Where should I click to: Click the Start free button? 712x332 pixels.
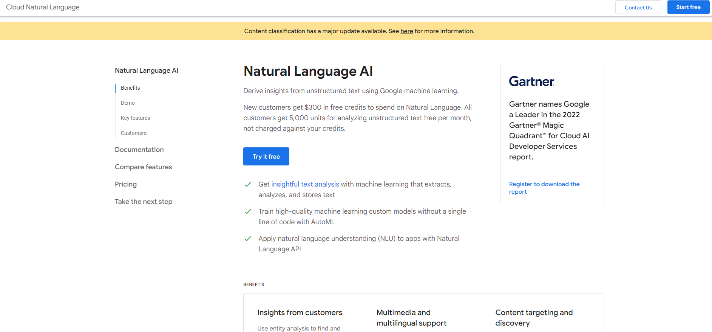pyautogui.click(x=688, y=7)
